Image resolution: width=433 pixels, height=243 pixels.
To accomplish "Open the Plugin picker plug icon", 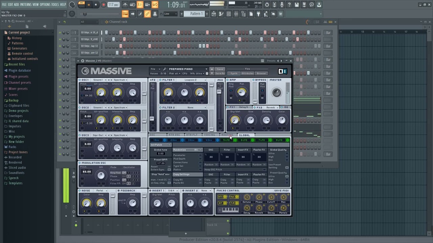I will pyautogui.click(x=258, y=14).
